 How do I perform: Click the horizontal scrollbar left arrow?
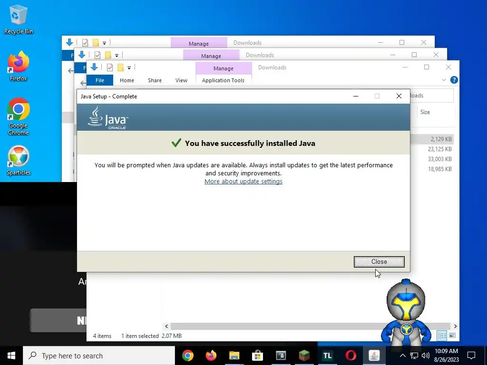[166, 326]
